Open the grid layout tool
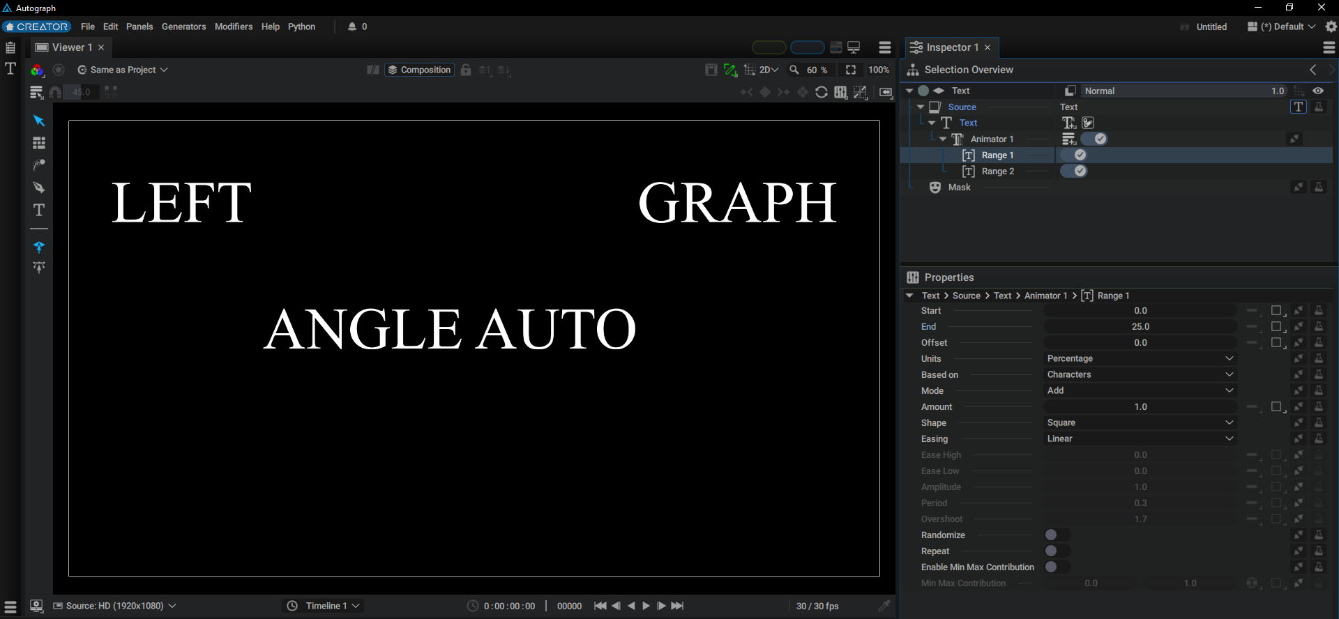This screenshot has width=1339, height=619. (39, 143)
